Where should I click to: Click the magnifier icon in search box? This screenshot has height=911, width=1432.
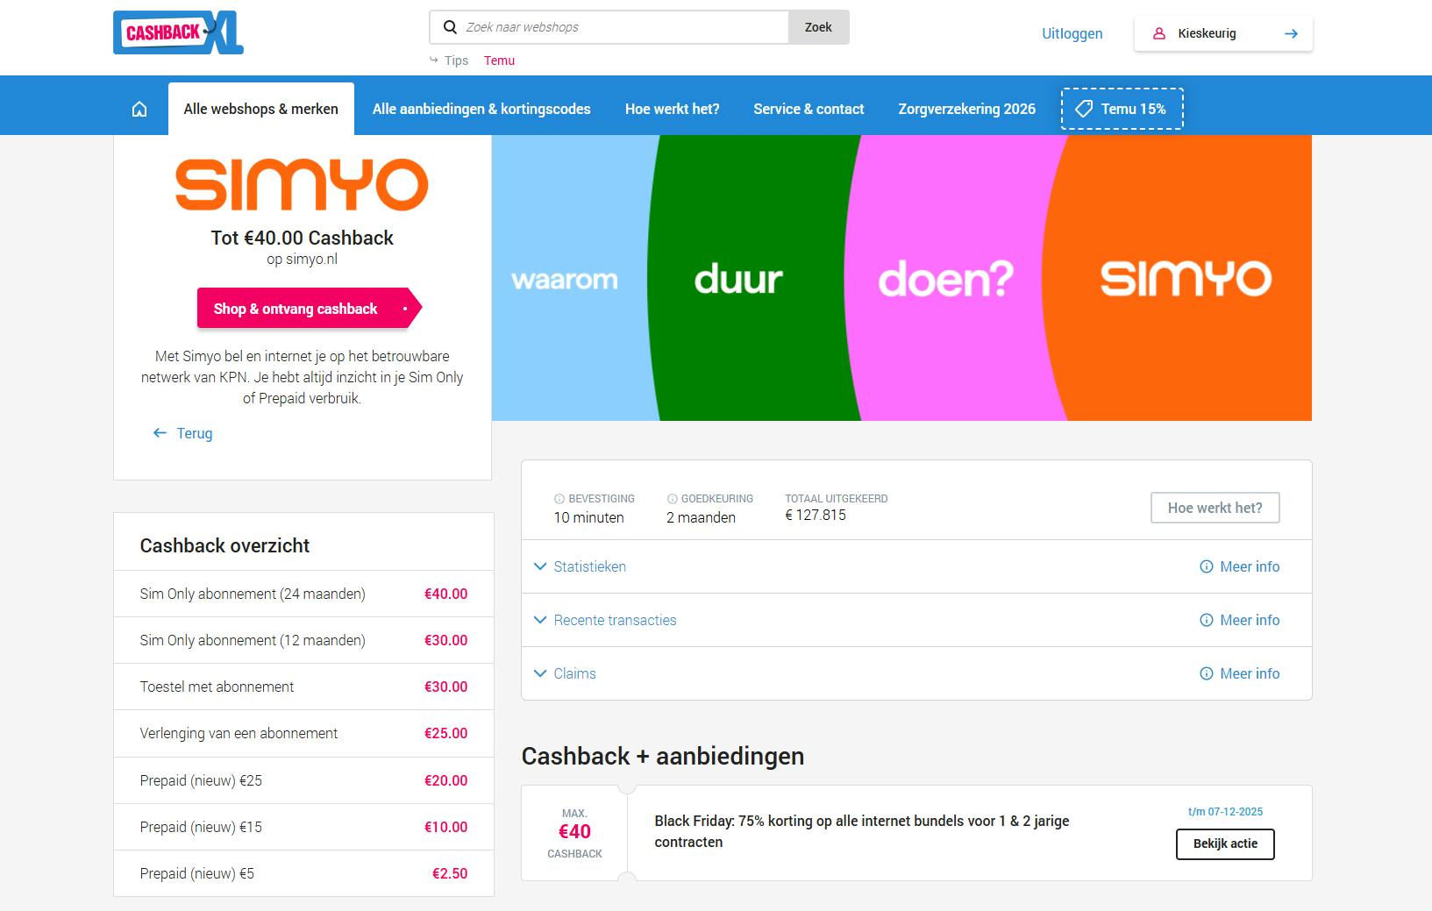(450, 27)
